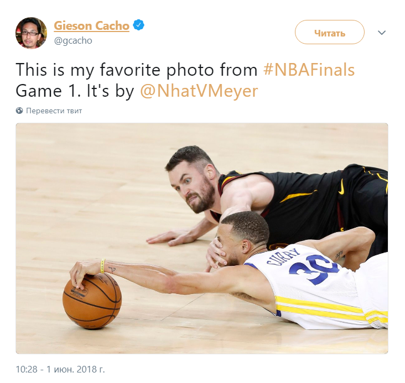Screen dimensions: 405x383
Task: Open the @NhatVMeyer mention
Action: (x=199, y=91)
